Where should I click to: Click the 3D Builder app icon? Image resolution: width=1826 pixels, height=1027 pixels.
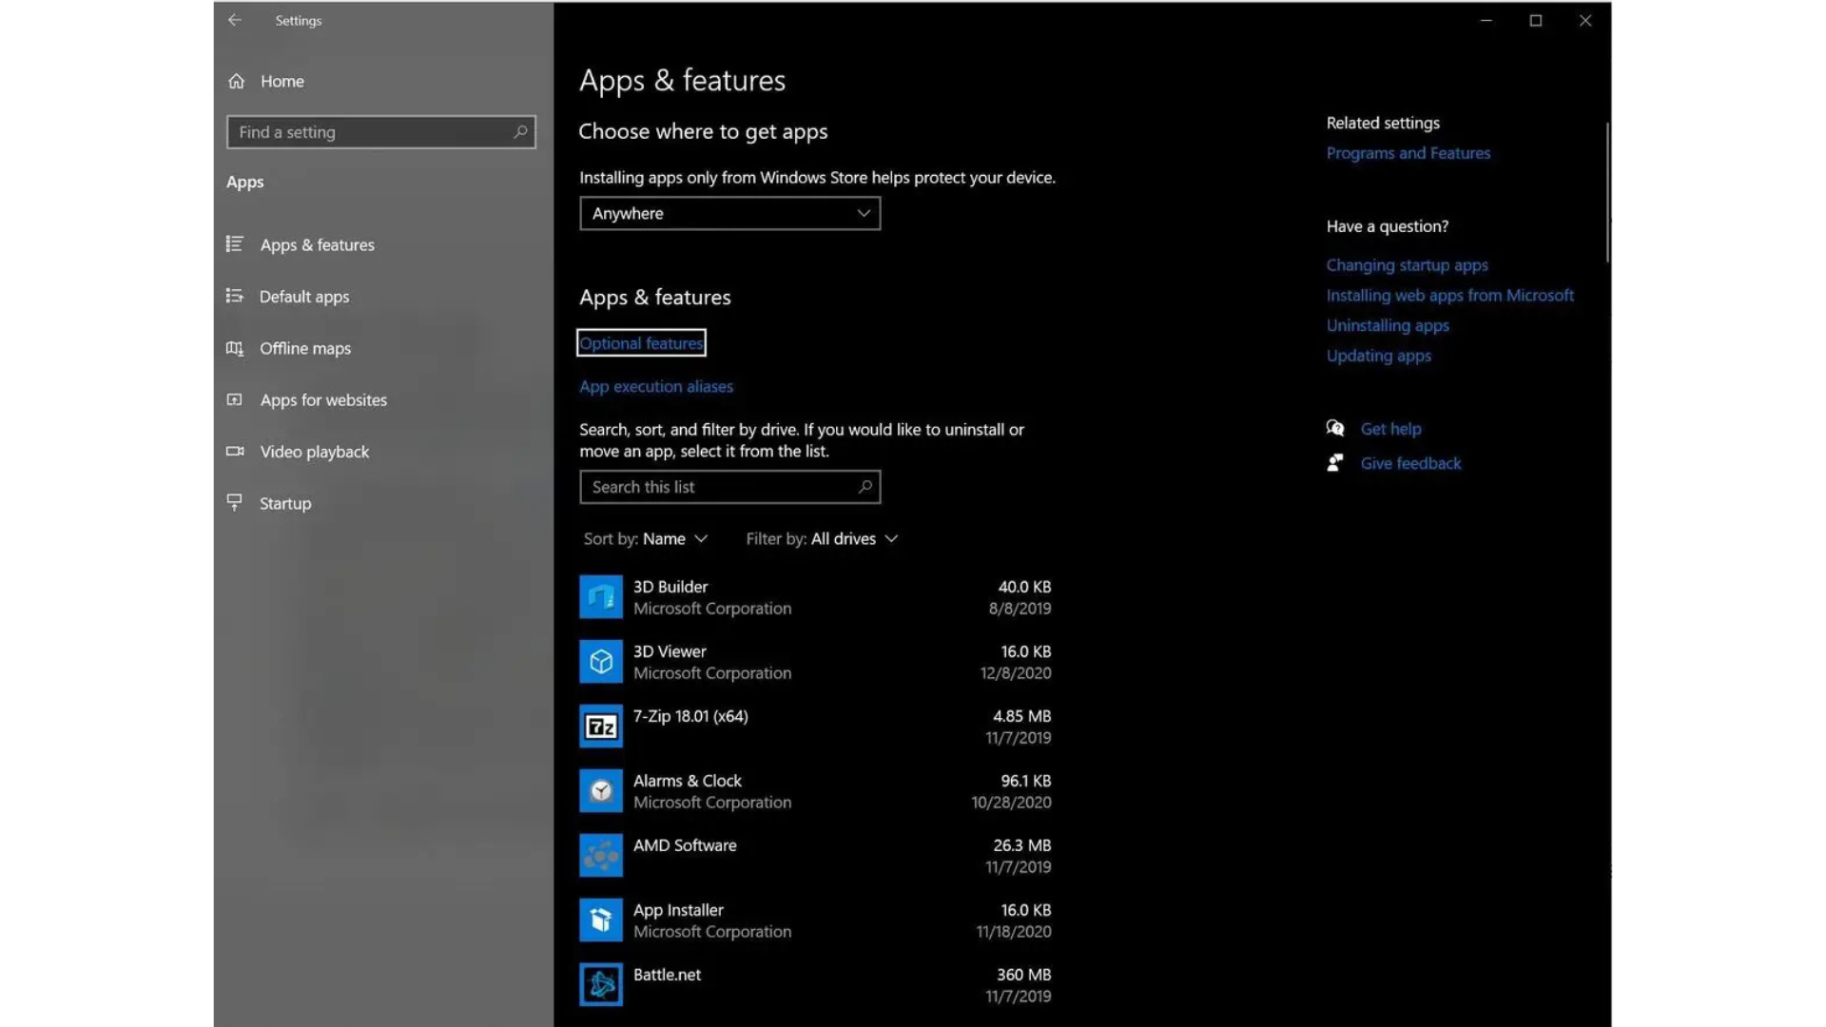(601, 597)
